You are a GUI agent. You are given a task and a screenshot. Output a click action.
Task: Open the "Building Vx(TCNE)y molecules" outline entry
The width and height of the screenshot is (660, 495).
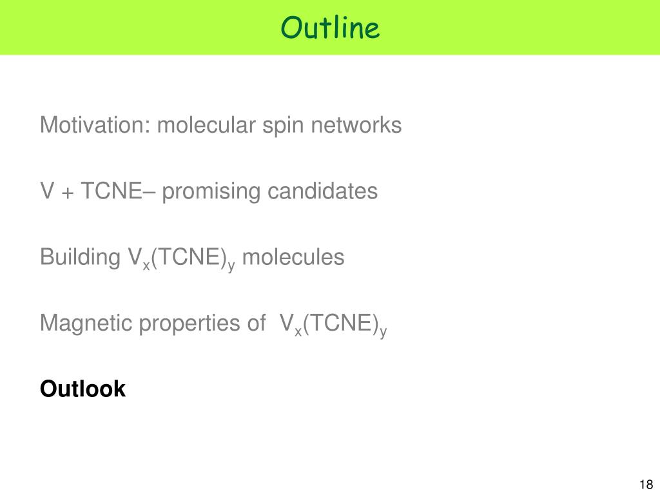pyautogui.click(x=192, y=258)
